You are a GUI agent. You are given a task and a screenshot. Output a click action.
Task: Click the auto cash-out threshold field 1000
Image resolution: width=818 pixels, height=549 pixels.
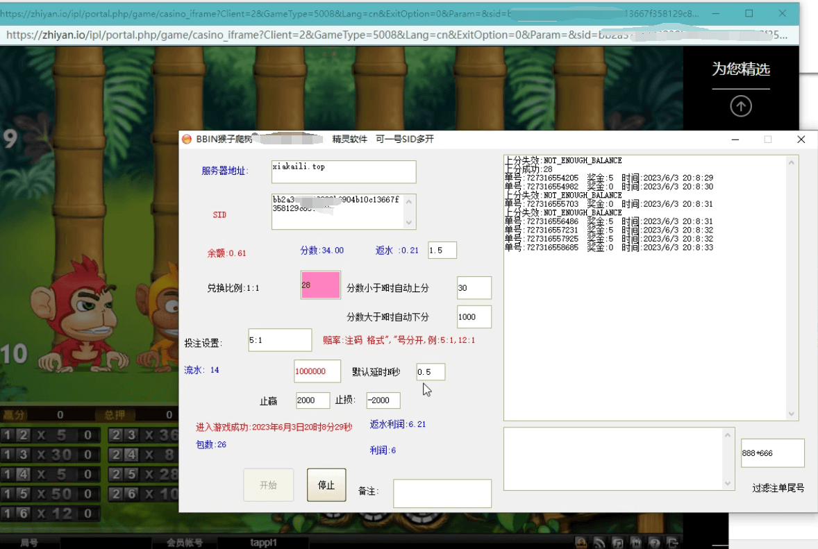click(474, 317)
